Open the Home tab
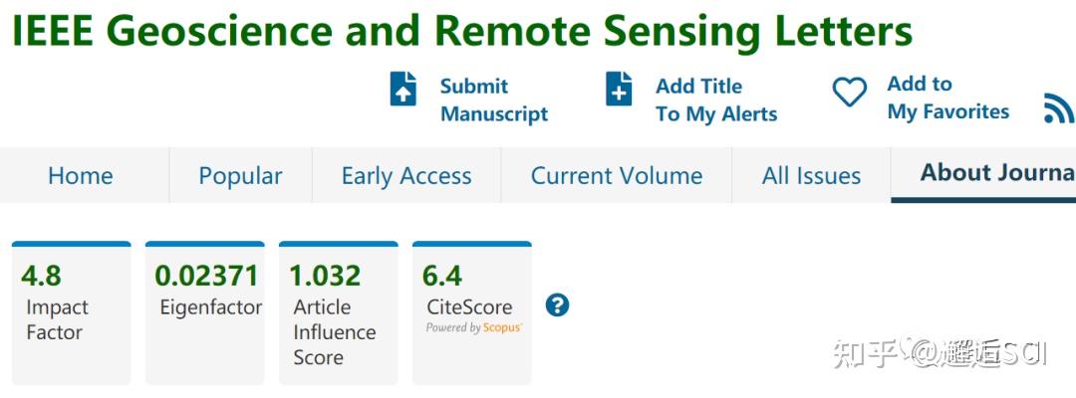 click(81, 176)
